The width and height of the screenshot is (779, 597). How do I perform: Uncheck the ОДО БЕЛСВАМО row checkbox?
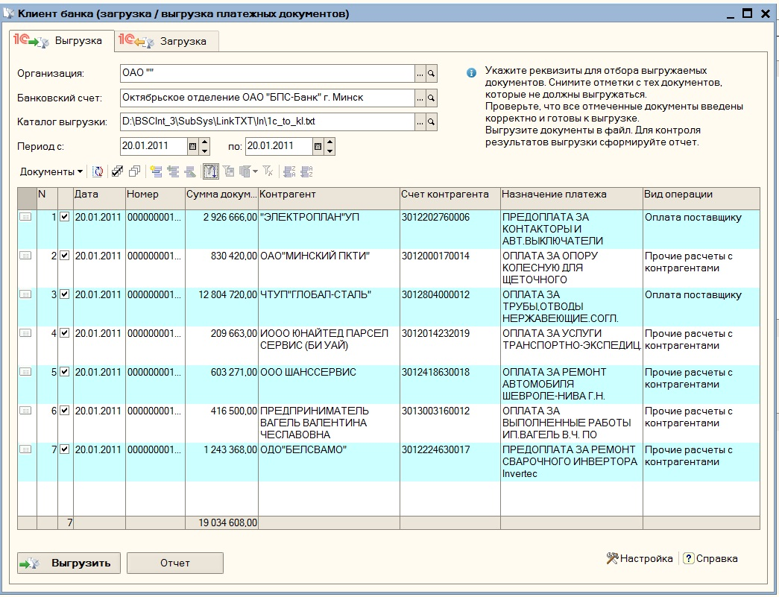click(x=64, y=449)
